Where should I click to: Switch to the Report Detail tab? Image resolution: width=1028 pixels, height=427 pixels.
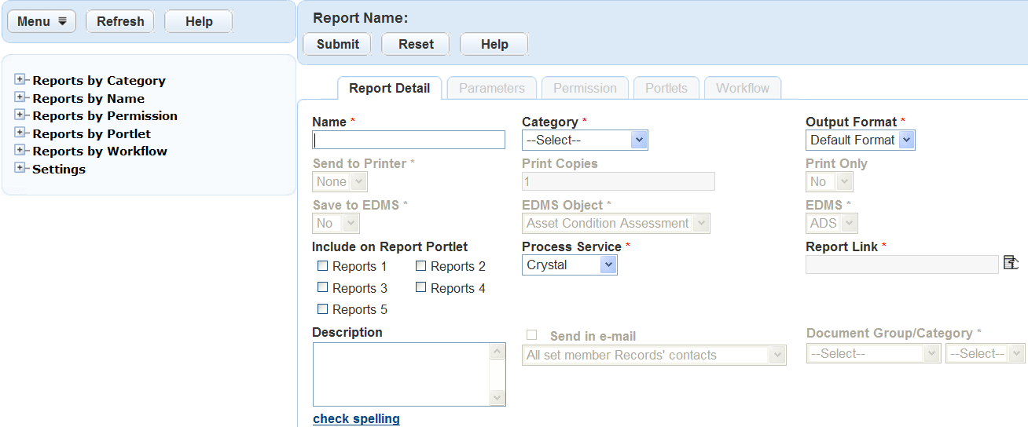pyautogui.click(x=389, y=89)
